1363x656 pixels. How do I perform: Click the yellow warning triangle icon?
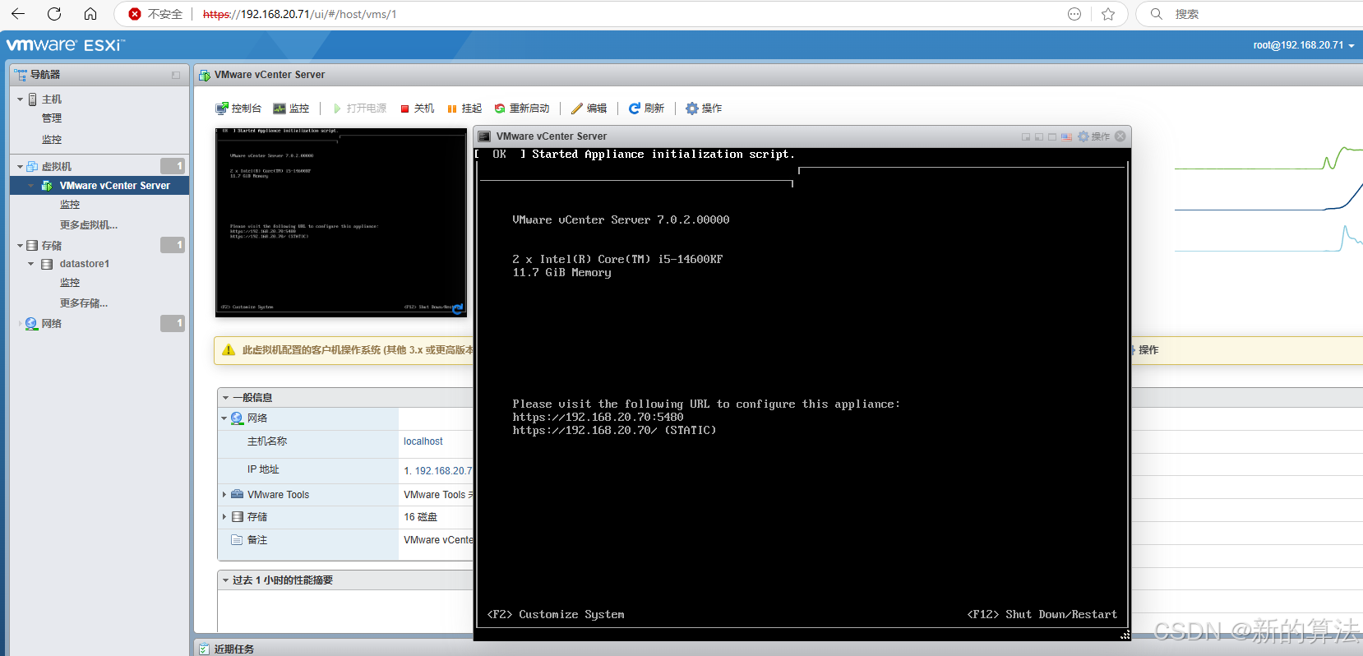pyautogui.click(x=229, y=350)
